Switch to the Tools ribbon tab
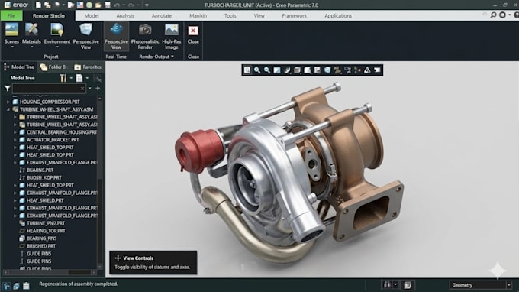Image resolution: width=519 pixels, height=292 pixels. pos(230,15)
